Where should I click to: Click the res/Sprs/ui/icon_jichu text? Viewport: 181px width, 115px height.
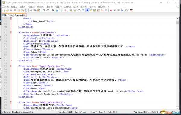[45, 72]
